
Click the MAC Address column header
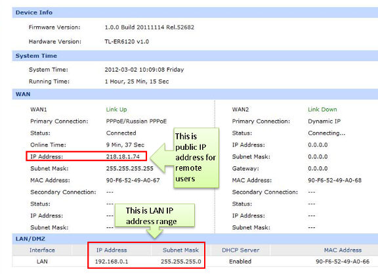pos(343,250)
